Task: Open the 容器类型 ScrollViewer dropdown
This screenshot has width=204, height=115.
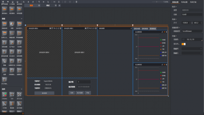Action: (192, 31)
